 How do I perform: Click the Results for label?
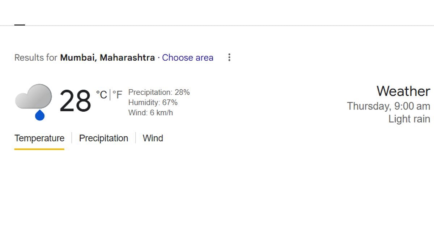(x=36, y=57)
